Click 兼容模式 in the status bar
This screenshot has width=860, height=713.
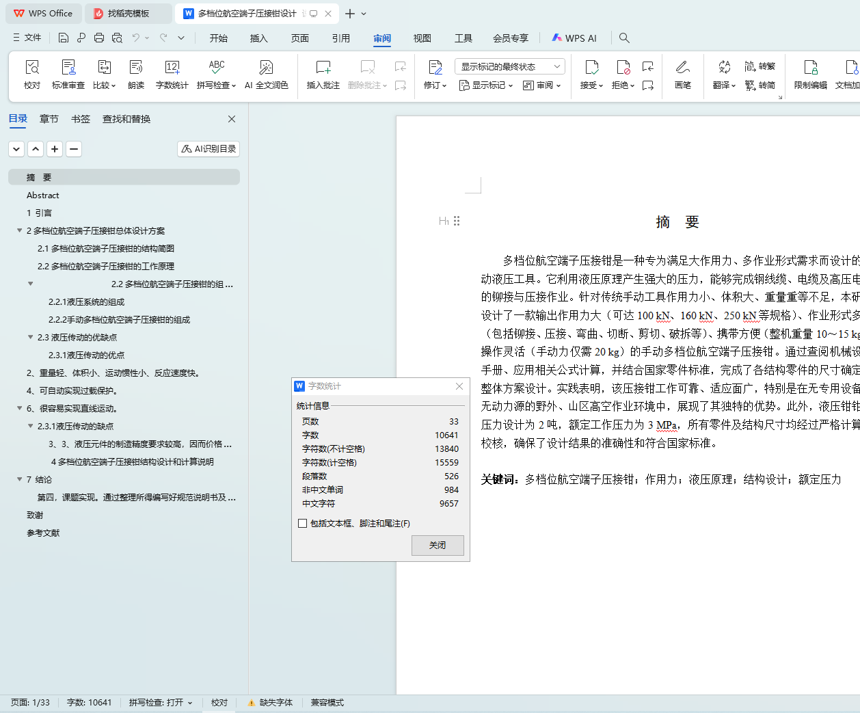[327, 703]
